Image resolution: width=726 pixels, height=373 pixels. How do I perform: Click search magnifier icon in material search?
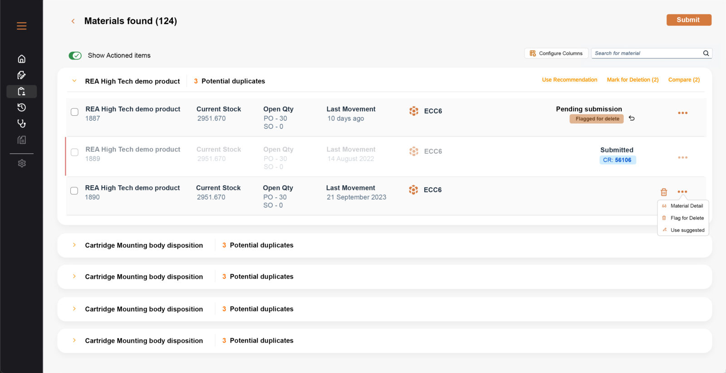click(x=706, y=53)
